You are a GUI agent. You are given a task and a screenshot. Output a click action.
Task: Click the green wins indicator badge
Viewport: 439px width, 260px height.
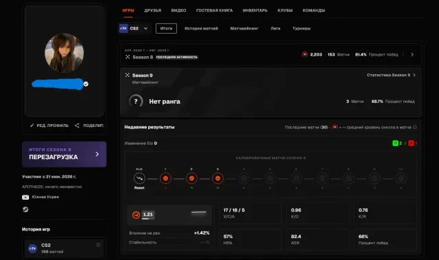(x=395, y=143)
